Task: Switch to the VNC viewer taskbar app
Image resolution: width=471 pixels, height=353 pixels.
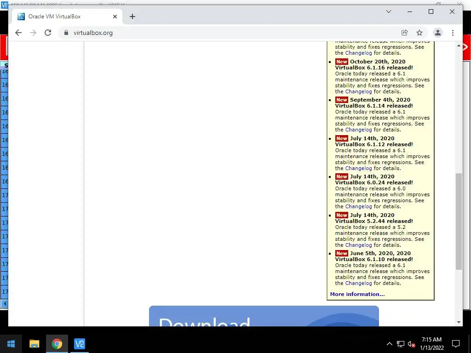Action: coord(79,344)
